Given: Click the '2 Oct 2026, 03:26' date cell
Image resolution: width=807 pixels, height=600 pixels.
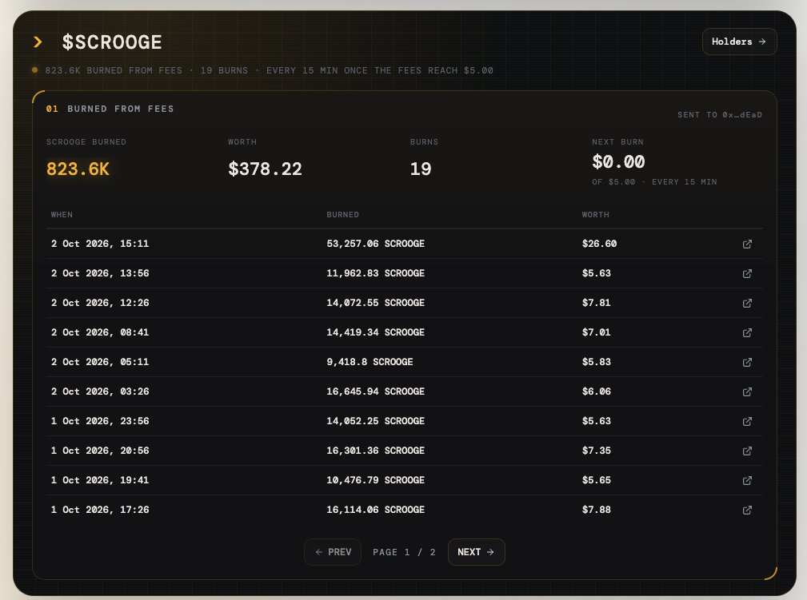Looking at the screenshot, I should point(100,391).
